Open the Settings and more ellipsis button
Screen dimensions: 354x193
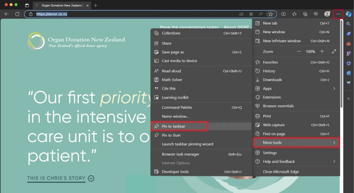tap(338, 14)
